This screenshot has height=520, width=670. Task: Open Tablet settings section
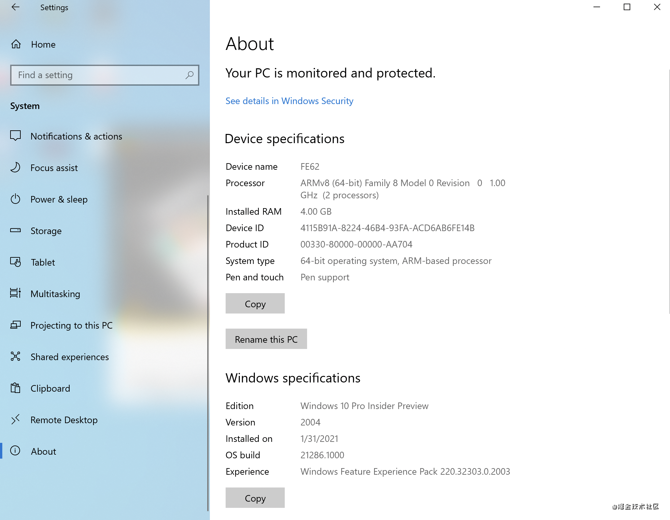[42, 262]
